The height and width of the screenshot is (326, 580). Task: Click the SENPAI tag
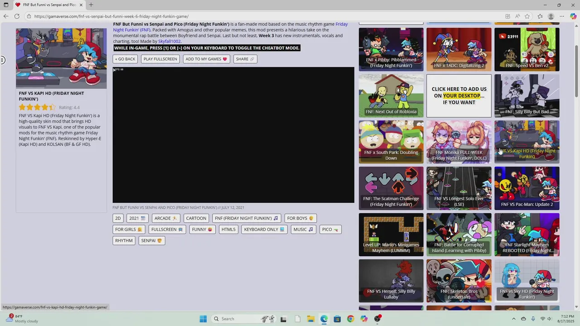click(x=152, y=241)
